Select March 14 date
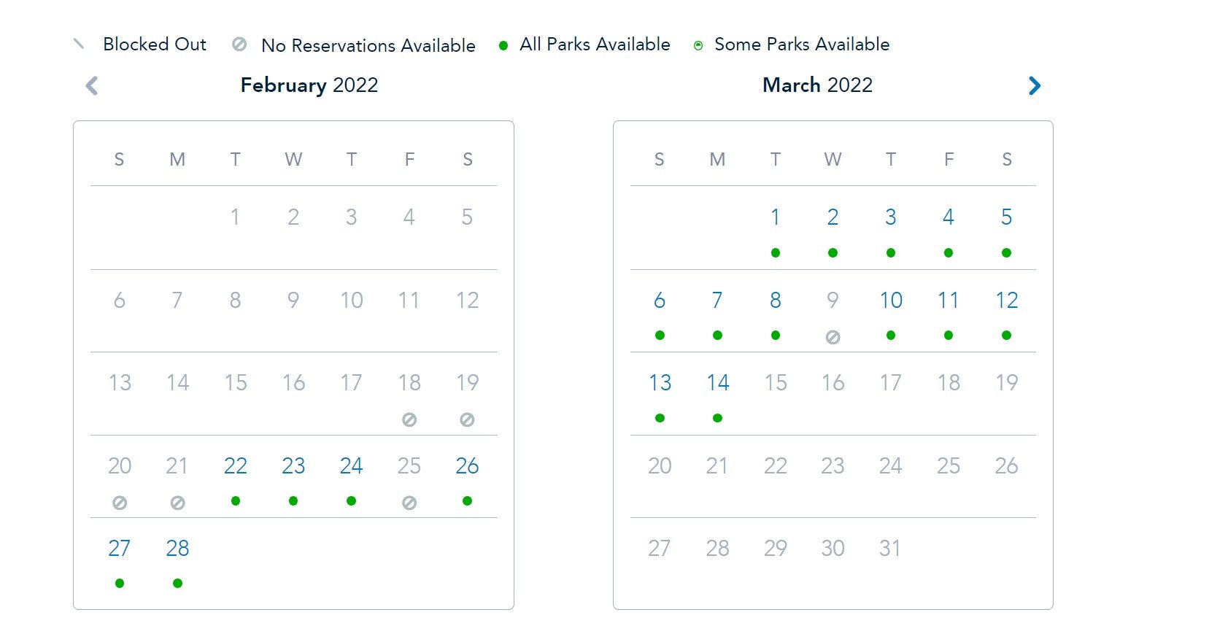The height and width of the screenshot is (642, 1209). coord(718,382)
